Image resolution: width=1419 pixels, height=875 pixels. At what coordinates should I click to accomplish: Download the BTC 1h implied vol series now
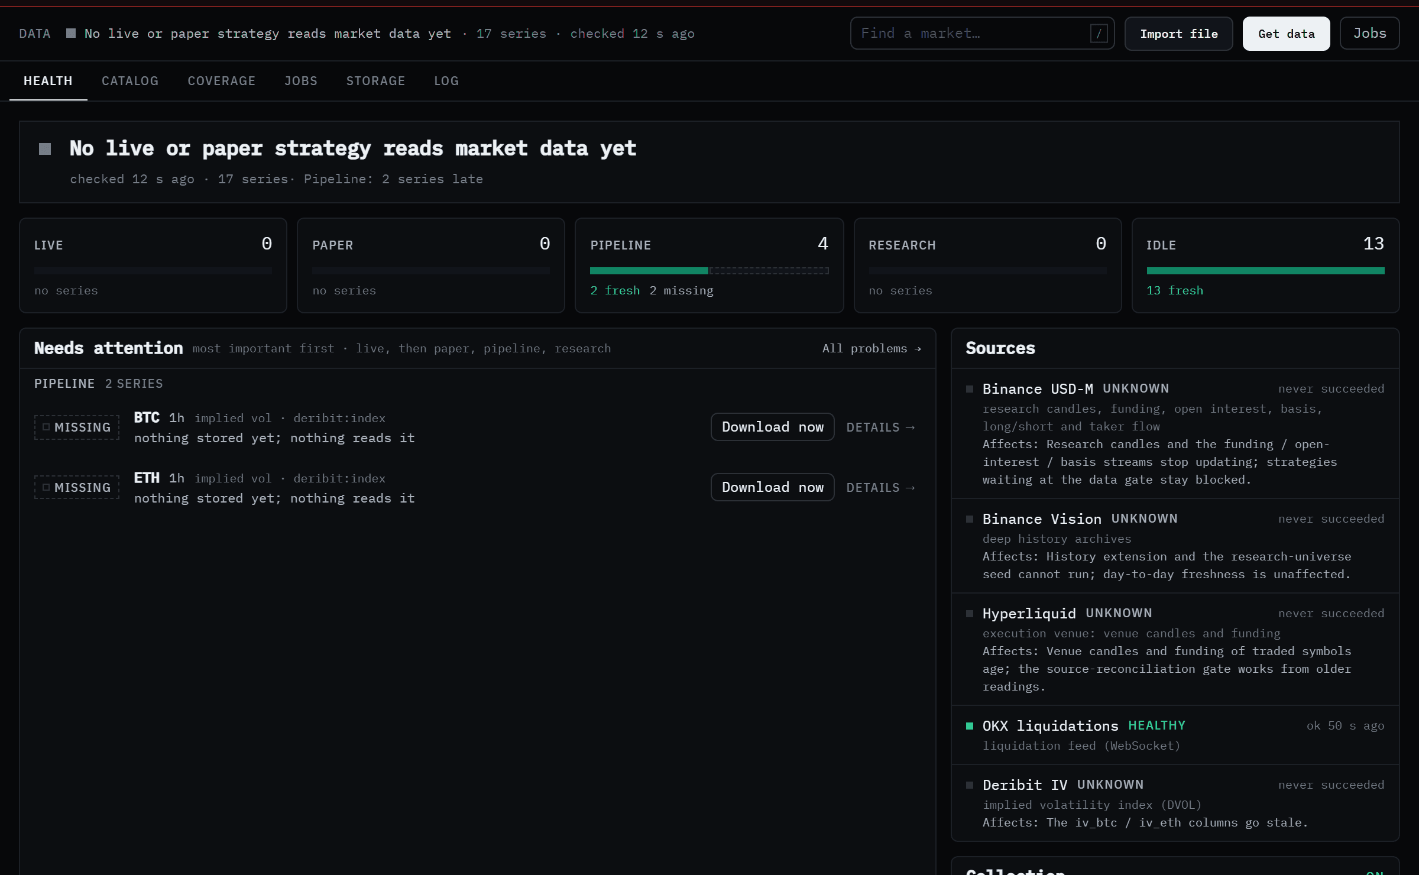click(x=772, y=427)
